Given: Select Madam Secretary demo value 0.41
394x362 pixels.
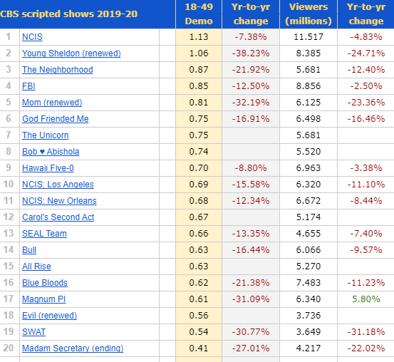Looking at the screenshot, I should 199,348.
